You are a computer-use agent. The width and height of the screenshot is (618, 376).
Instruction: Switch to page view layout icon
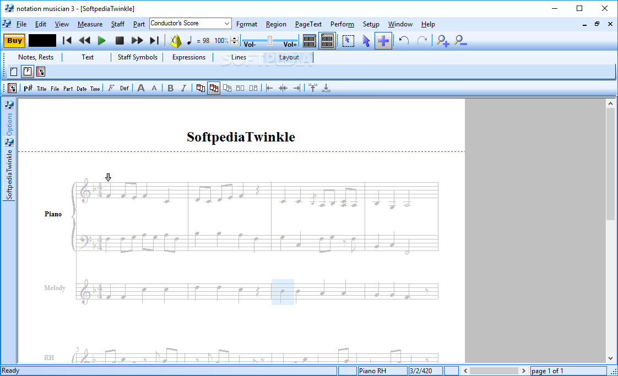(327, 41)
